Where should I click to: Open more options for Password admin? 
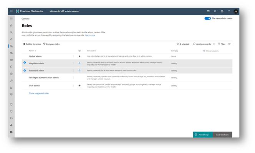pos(73,70)
